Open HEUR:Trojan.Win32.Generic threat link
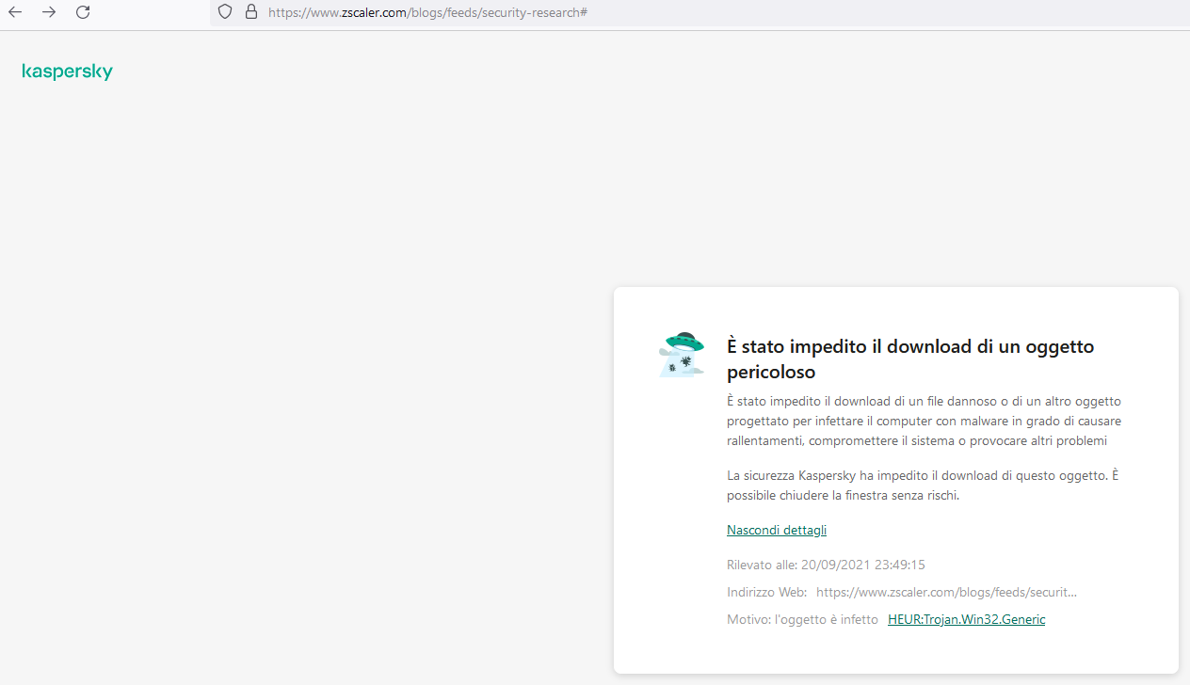The image size is (1190, 685). (x=966, y=619)
